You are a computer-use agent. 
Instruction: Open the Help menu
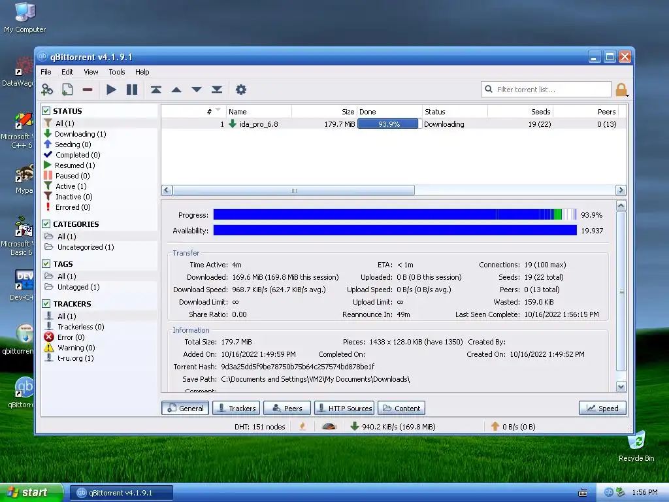142,72
